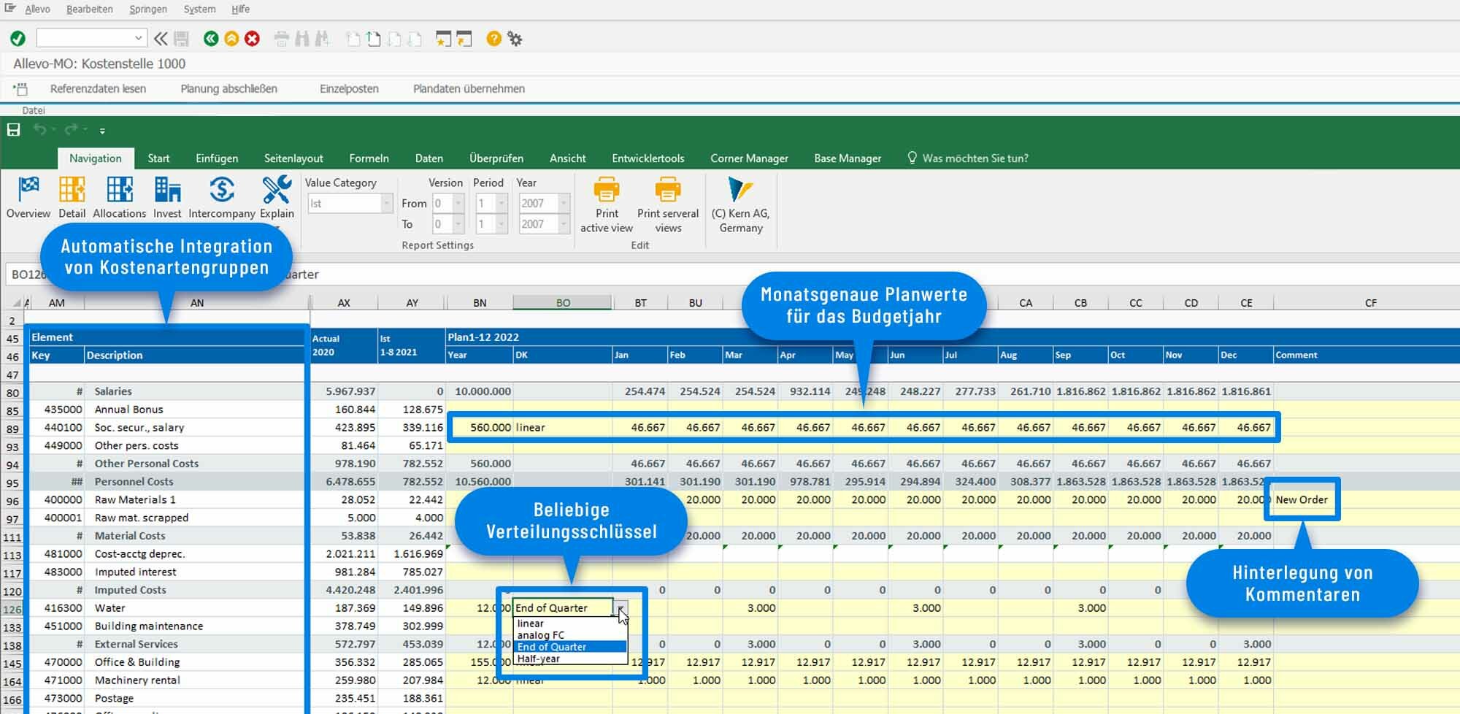This screenshot has height=714, width=1460.
Task: Collapse the command field using double-chevron
Action: pyautogui.click(x=161, y=39)
